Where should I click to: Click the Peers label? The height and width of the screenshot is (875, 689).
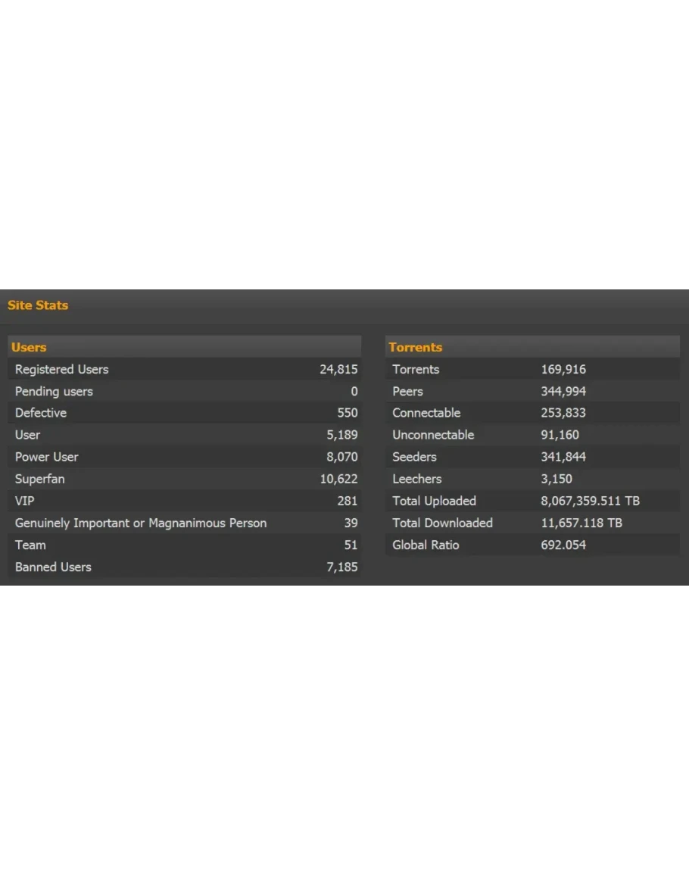407,391
